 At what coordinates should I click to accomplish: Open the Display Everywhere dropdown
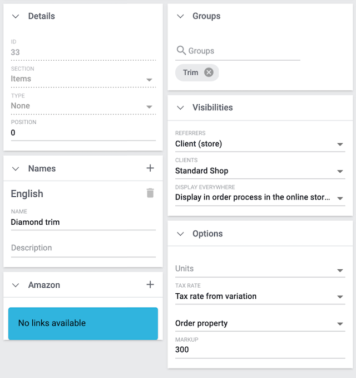[340, 198]
